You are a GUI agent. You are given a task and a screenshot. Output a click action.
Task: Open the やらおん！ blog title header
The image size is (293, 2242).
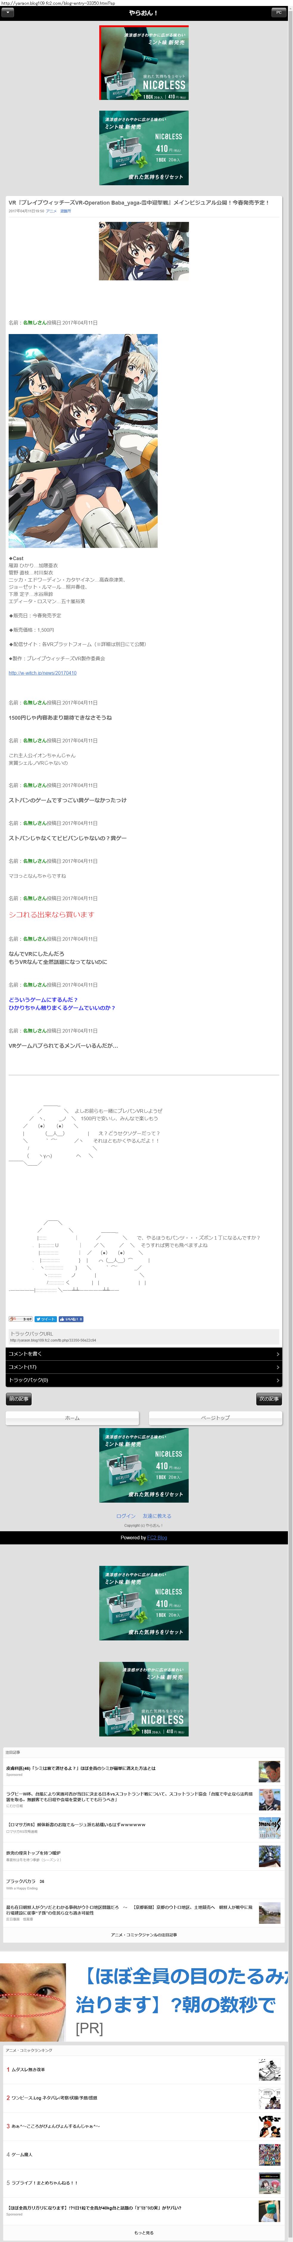coord(143,13)
